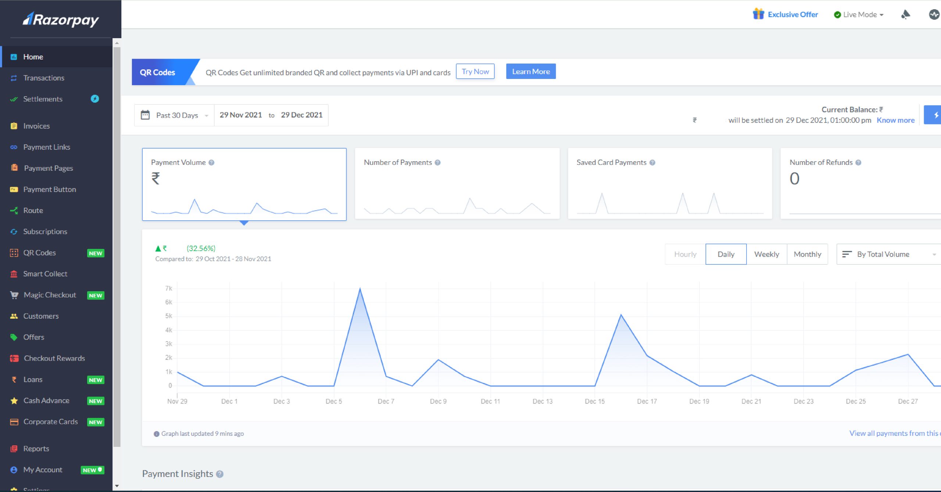The image size is (941, 492).
Task: Select the Number of Refunds card
Action: pyautogui.click(x=861, y=184)
